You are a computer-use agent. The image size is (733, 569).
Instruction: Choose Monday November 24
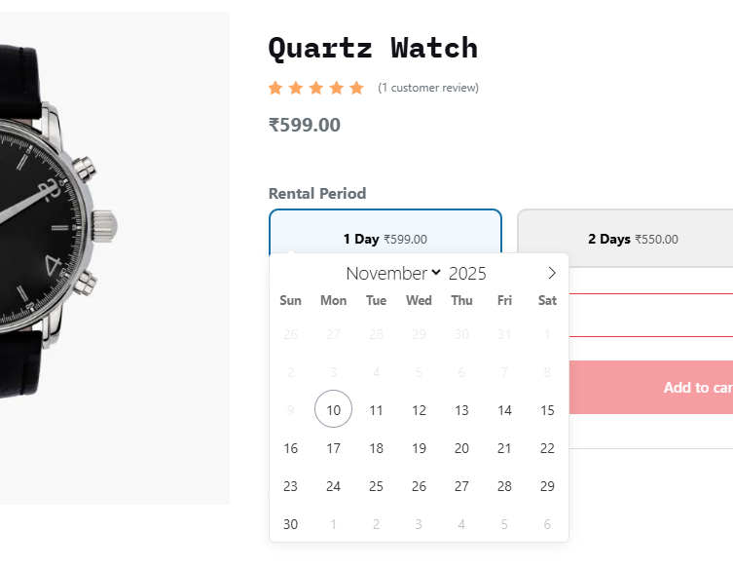coord(333,486)
